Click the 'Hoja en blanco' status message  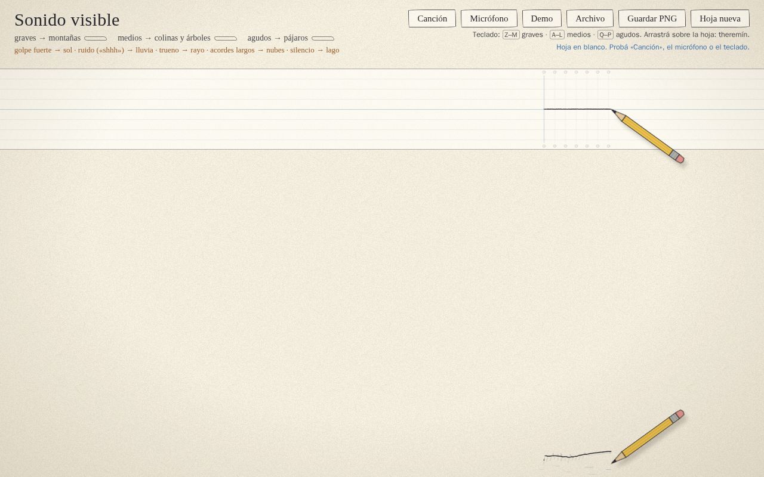[653, 47]
